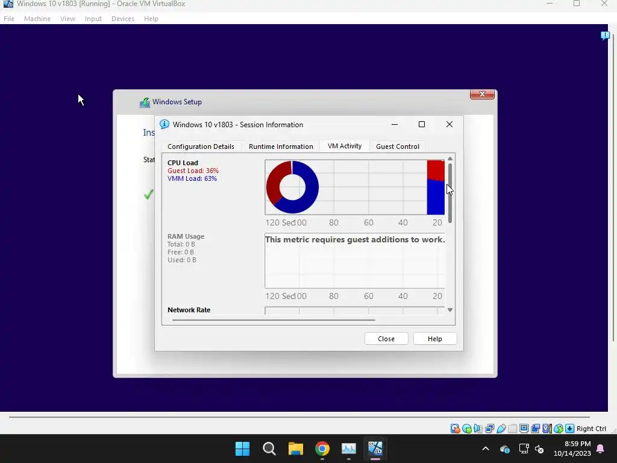The width and height of the screenshot is (617, 463).
Task: Open File Explorer from the taskbar
Action: click(295, 449)
